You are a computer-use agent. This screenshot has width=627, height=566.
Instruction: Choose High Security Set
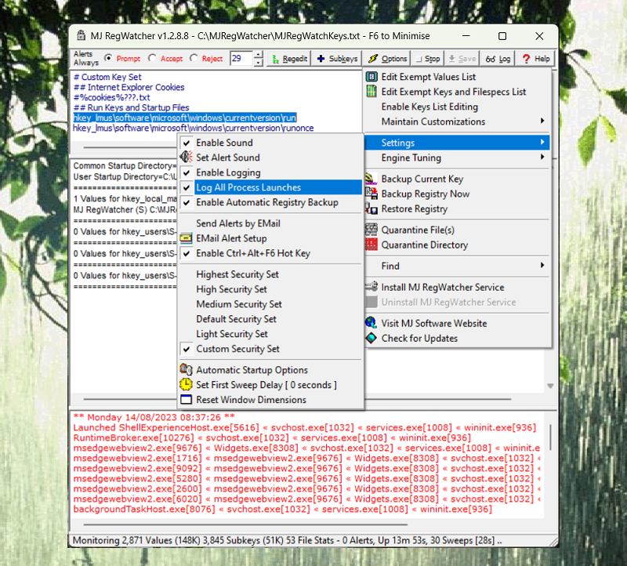(270, 289)
